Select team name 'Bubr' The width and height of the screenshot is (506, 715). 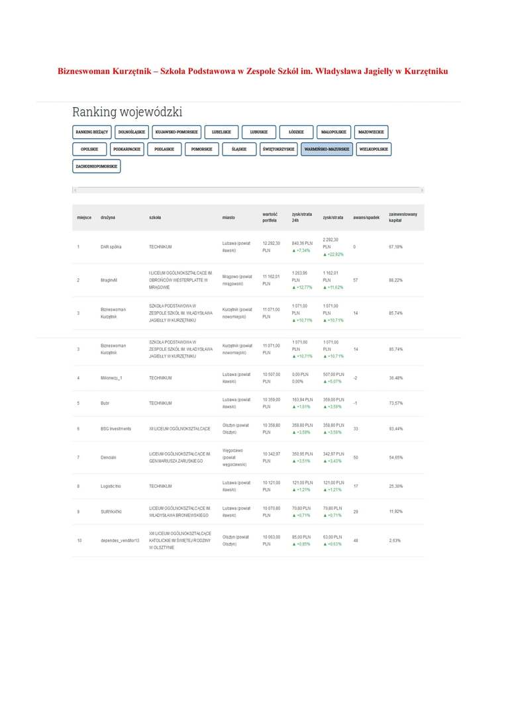(x=105, y=403)
